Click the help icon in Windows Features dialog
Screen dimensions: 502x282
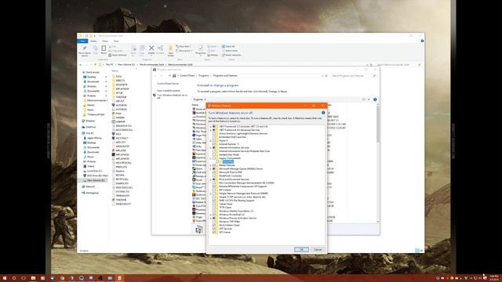[x=323, y=113]
